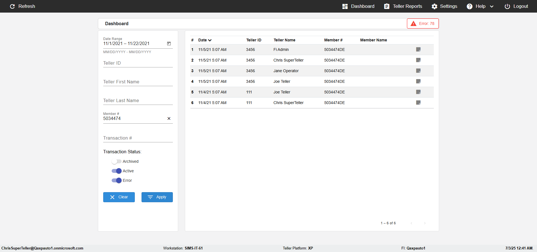537x252 pixels.
Task: Click the 7/3/25 12:41 AM timestamp
Action: 519,248
